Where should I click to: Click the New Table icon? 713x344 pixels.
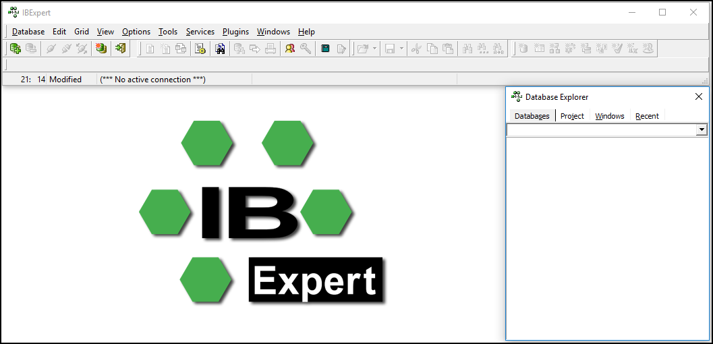539,49
